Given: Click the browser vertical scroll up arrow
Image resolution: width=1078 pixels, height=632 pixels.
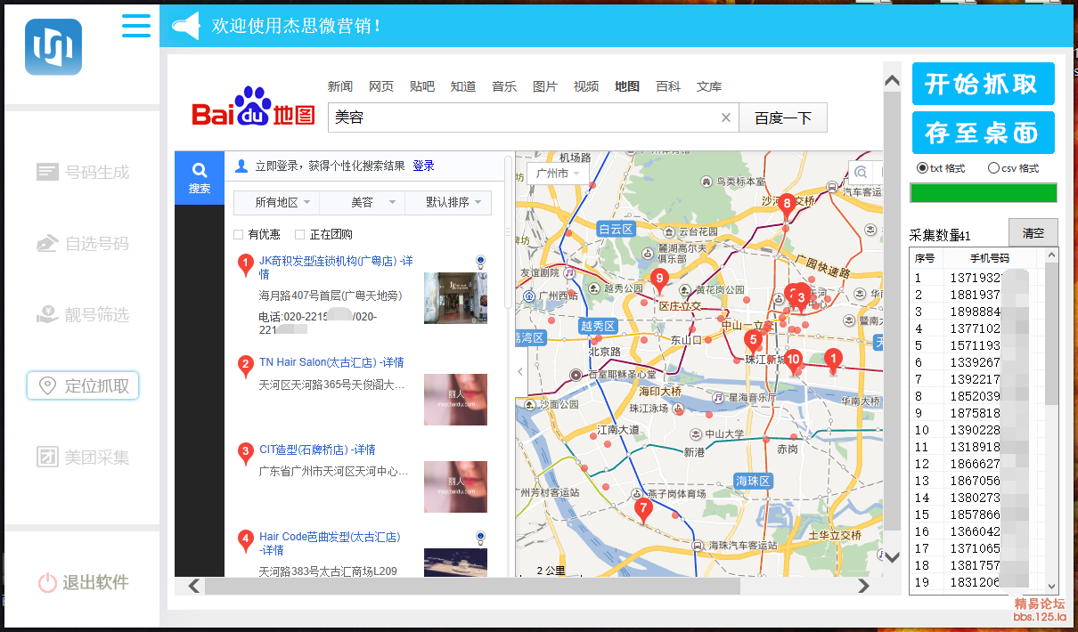Looking at the screenshot, I should click(x=893, y=81).
